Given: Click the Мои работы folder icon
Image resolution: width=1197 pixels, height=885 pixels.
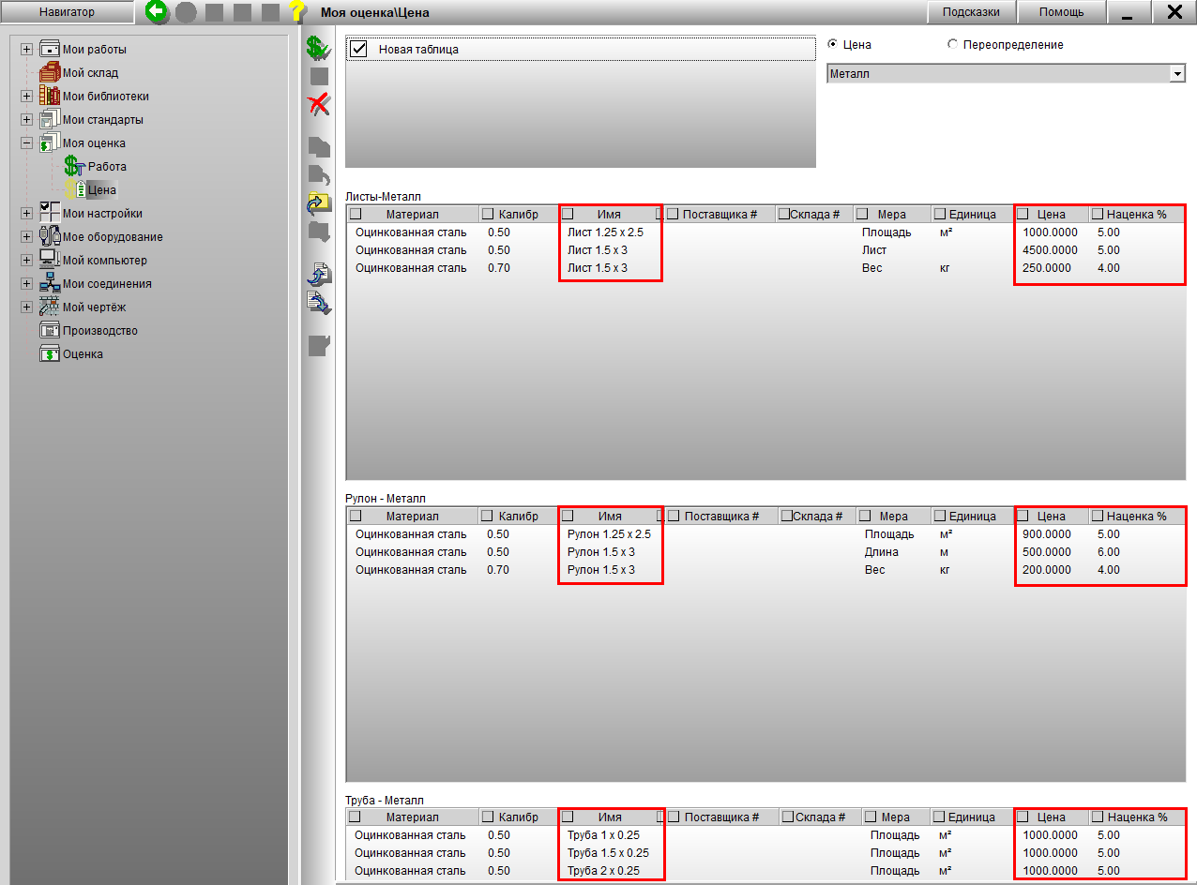Looking at the screenshot, I should [50, 49].
